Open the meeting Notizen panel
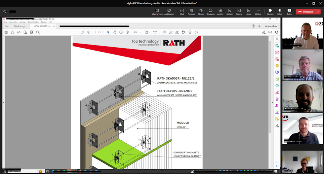 229,12
